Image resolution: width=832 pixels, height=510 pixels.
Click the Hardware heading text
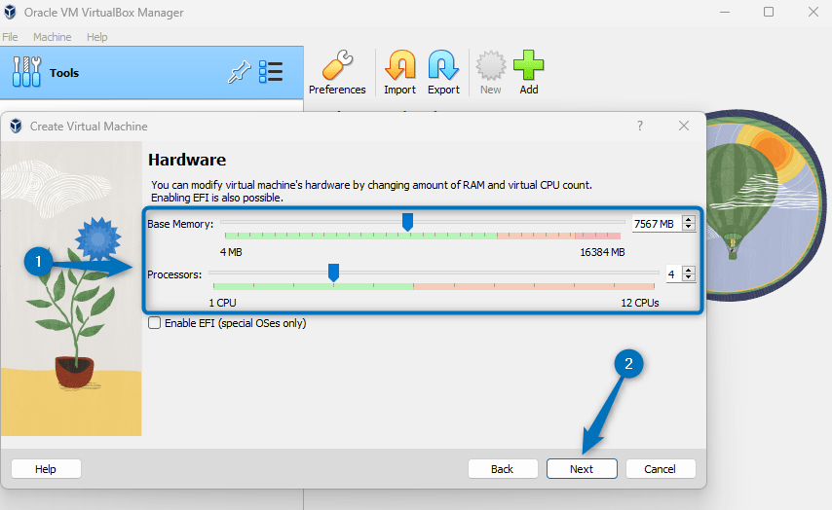tap(187, 160)
